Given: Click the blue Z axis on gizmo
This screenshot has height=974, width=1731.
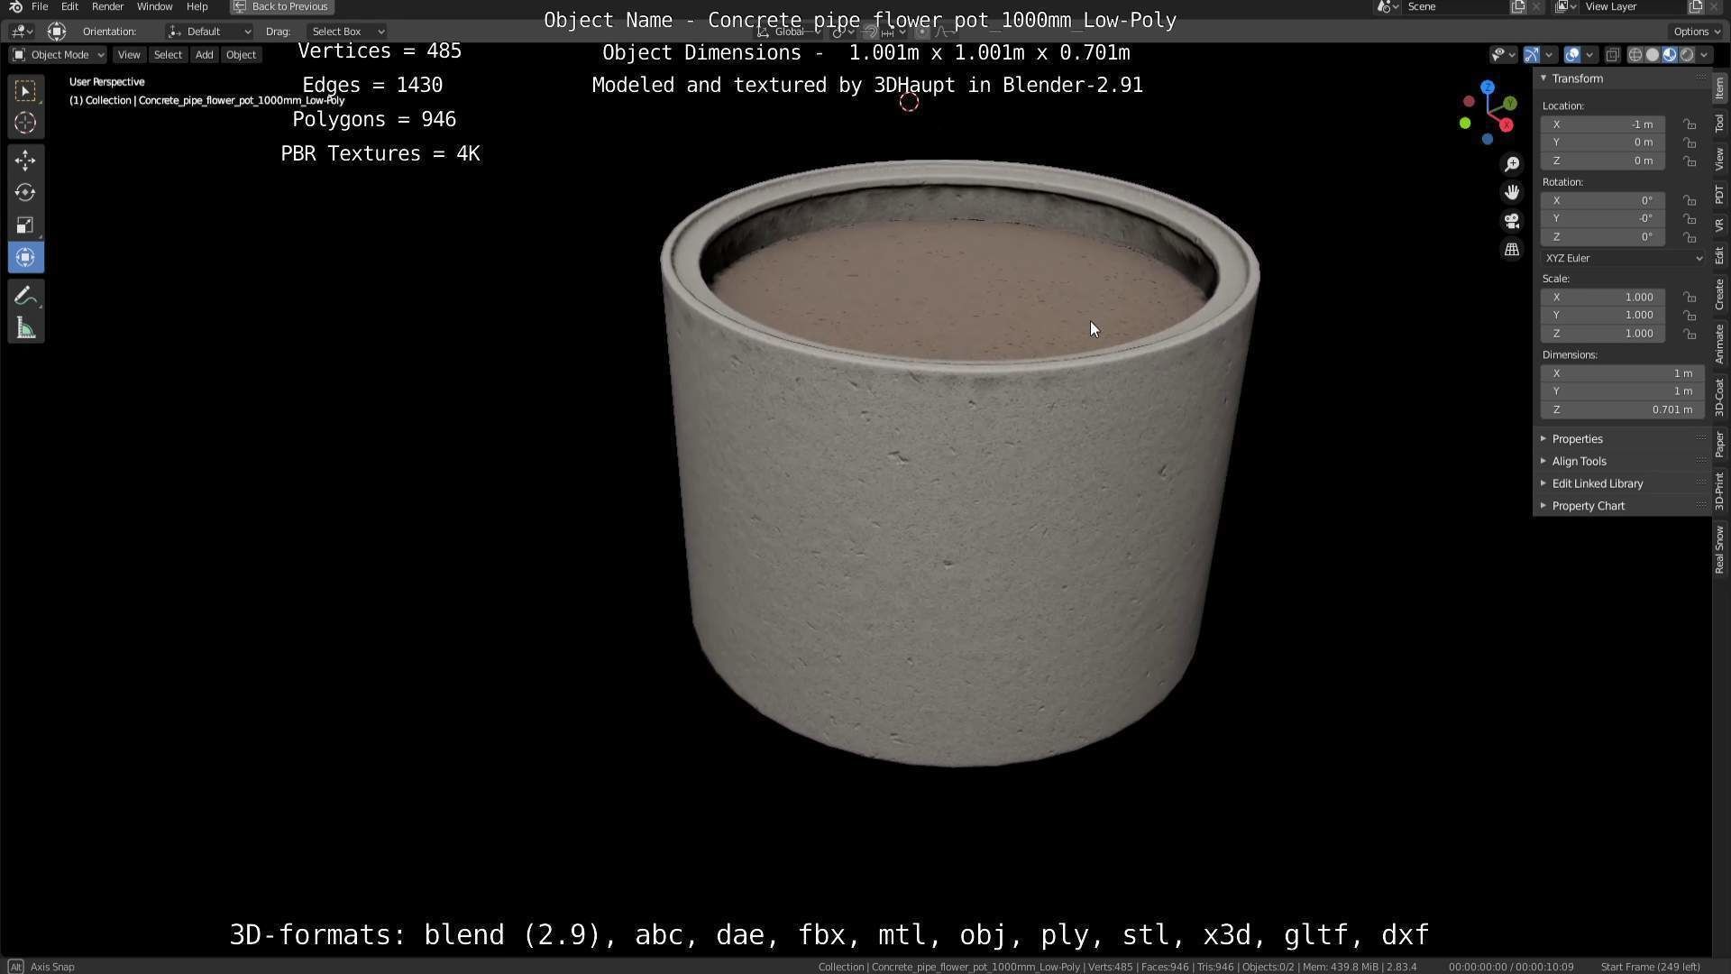Looking at the screenshot, I should (x=1488, y=87).
